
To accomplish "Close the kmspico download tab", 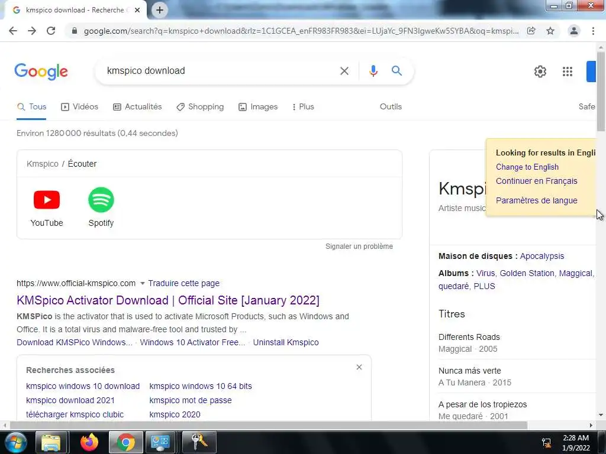I will click(137, 10).
